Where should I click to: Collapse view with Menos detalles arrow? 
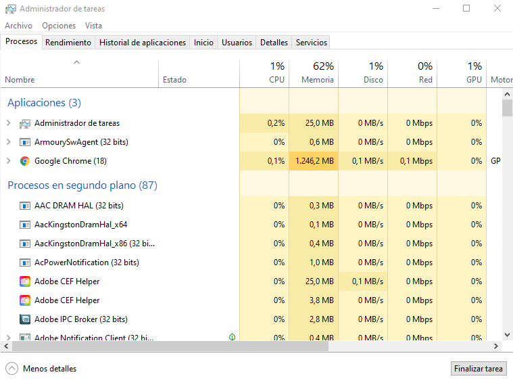click(x=11, y=369)
